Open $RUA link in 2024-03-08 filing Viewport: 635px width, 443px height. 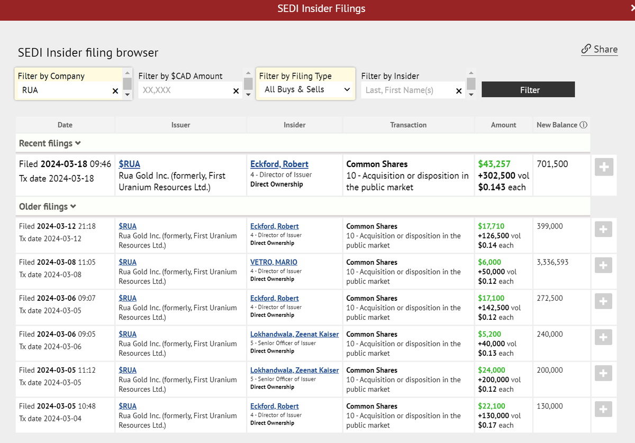click(x=128, y=262)
